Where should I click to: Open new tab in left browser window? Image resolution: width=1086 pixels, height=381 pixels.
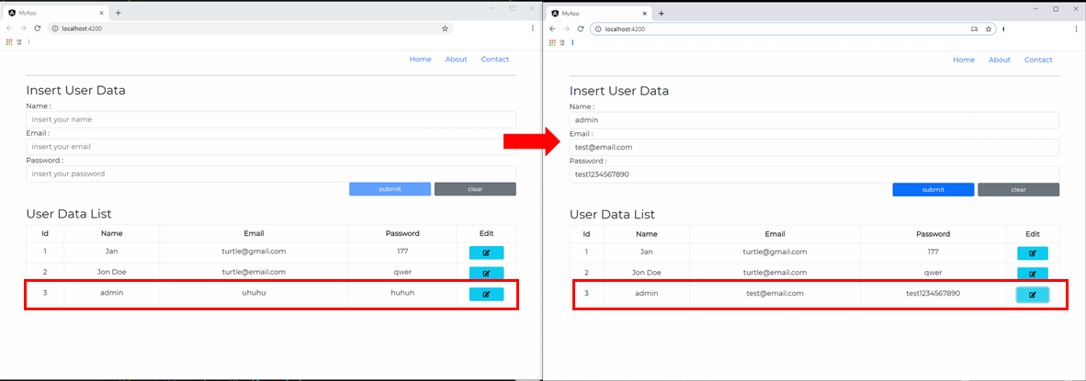click(118, 13)
